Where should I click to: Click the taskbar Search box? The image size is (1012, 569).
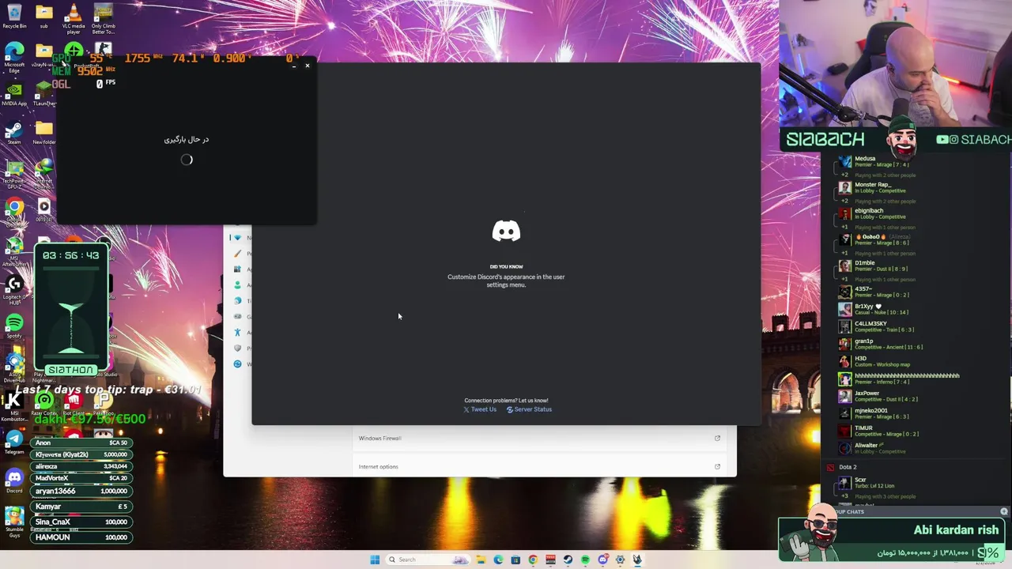[428, 560]
